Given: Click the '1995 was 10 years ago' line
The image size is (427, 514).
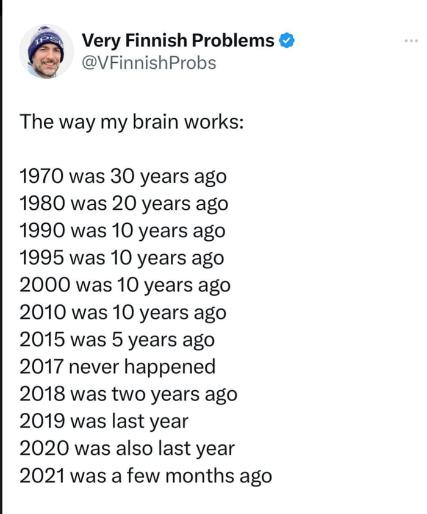Looking at the screenshot, I should 123,257.
